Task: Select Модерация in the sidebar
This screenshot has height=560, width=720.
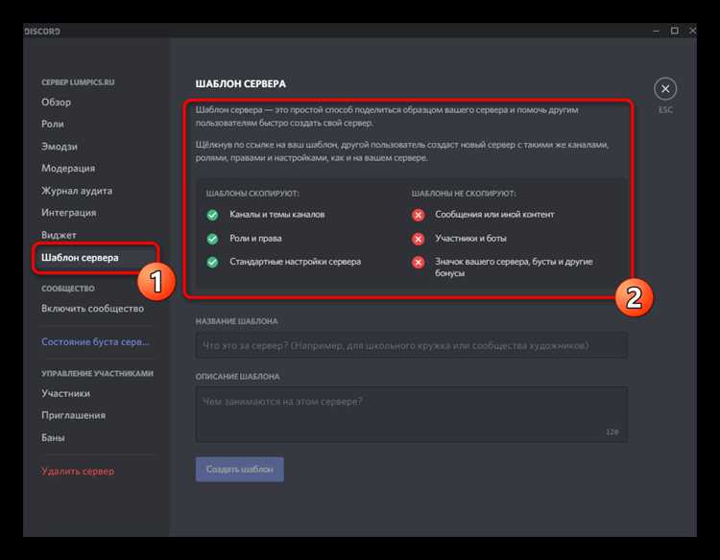Action: tap(68, 169)
